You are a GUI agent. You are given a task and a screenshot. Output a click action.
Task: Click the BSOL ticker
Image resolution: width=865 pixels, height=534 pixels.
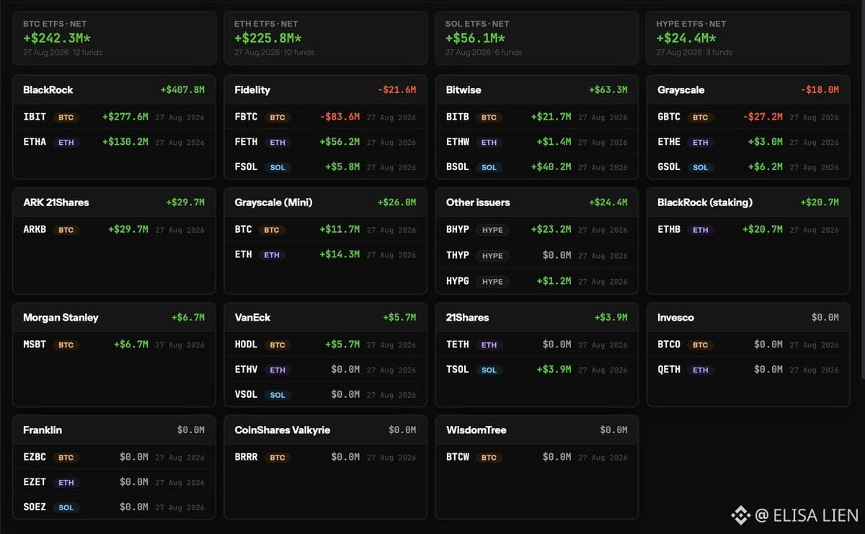click(x=458, y=166)
